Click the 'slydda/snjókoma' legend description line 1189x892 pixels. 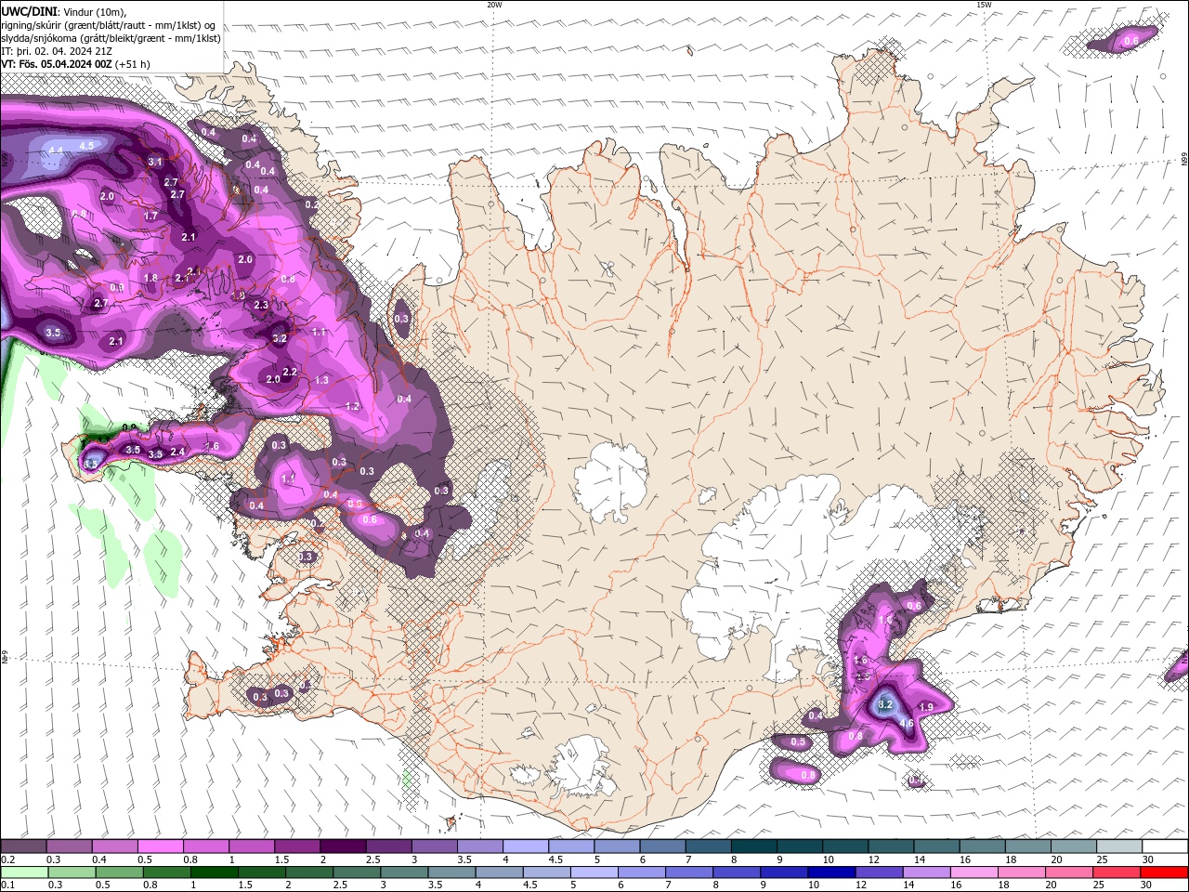[x=111, y=38]
